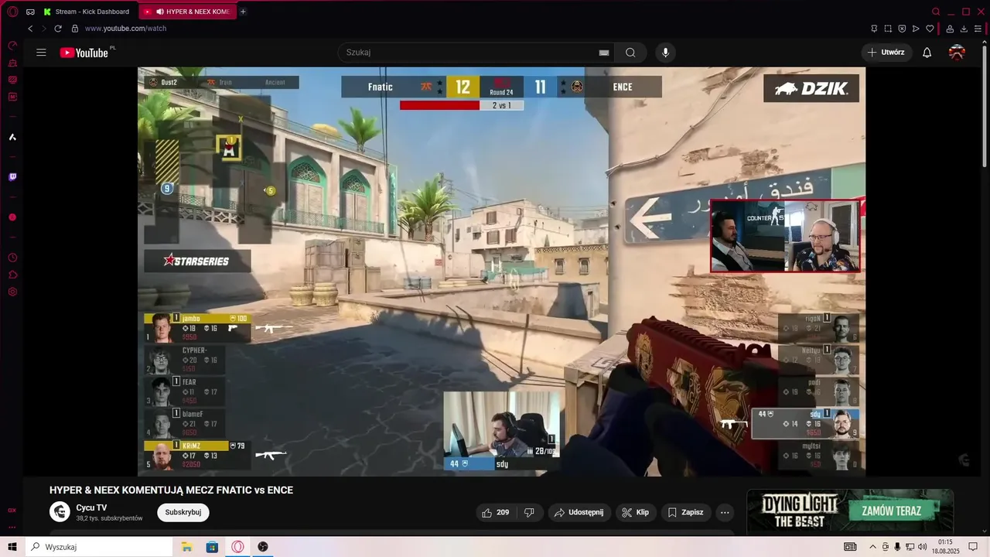Open the Opera GX main menu

12,12
